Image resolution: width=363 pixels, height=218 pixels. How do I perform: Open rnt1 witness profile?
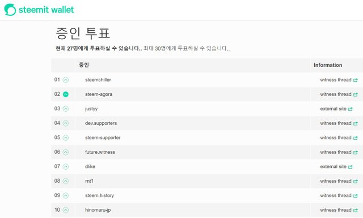point(89,181)
